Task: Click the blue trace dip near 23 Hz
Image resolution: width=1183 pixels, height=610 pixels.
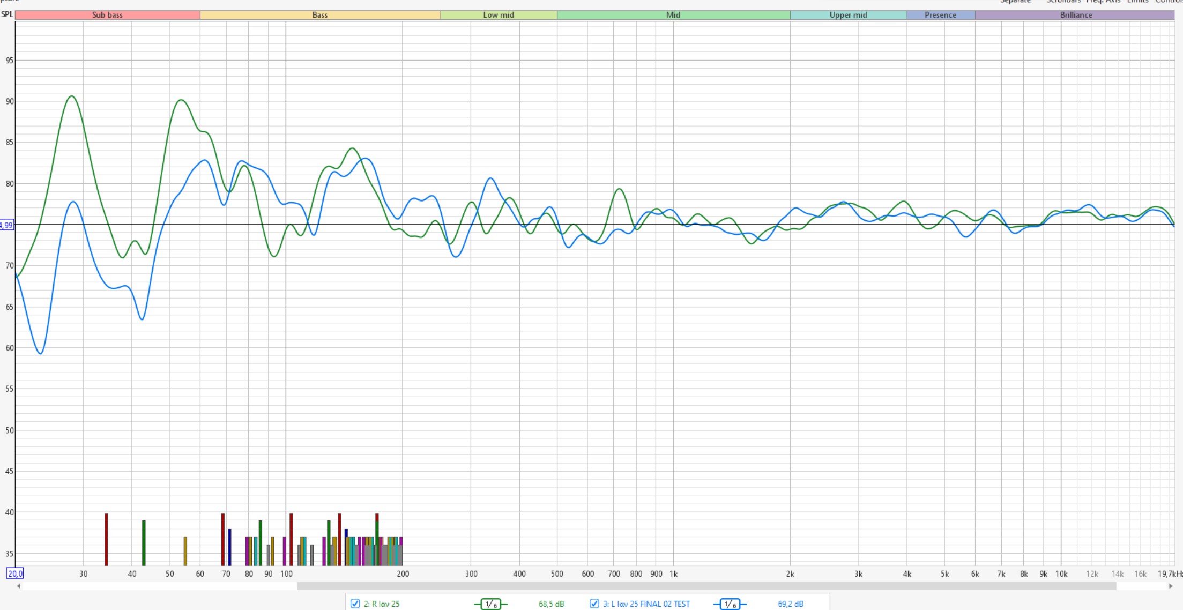Action: click(41, 353)
